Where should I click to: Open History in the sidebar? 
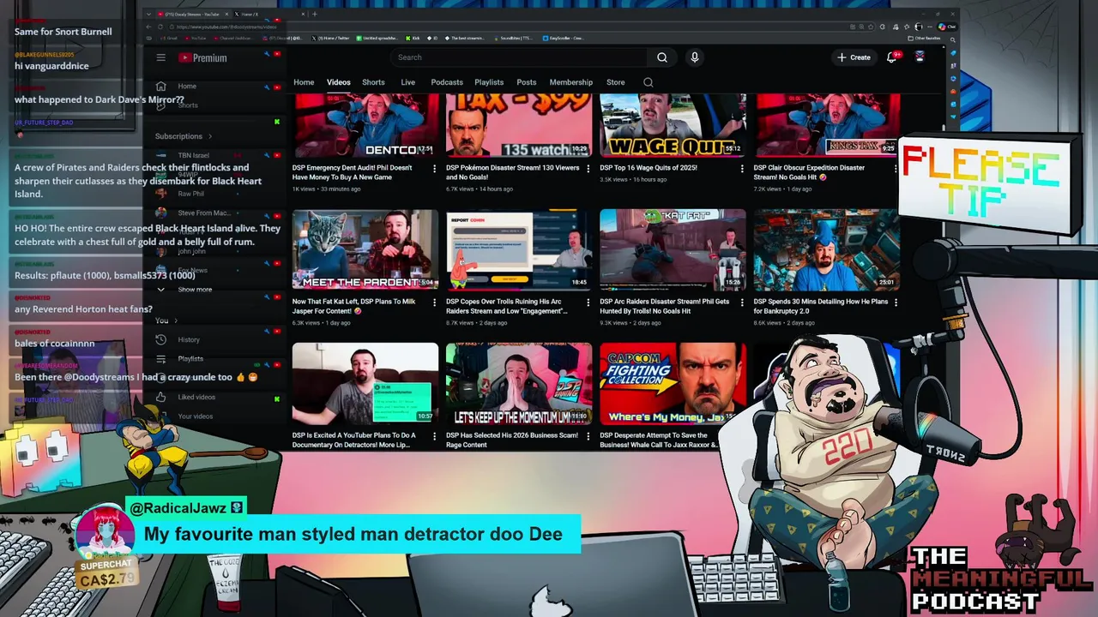click(x=188, y=339)
